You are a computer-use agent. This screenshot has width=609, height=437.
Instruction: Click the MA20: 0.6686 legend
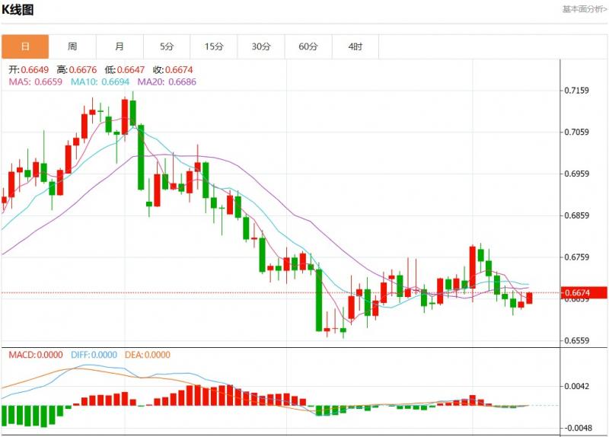pyautogui.click(x=167, y=82)
